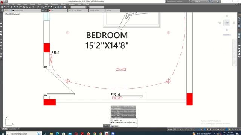Image resolution: width=241 pixels, height=135 pixels.
Task: Click the wrench customize icon on command line
Action: pos(108,126)
